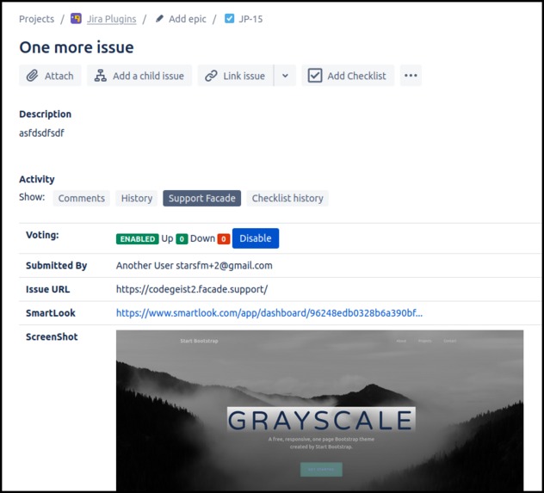Click the chain link icon for Link issue
This screenshot has height=493, width=544.
(211, 76)
